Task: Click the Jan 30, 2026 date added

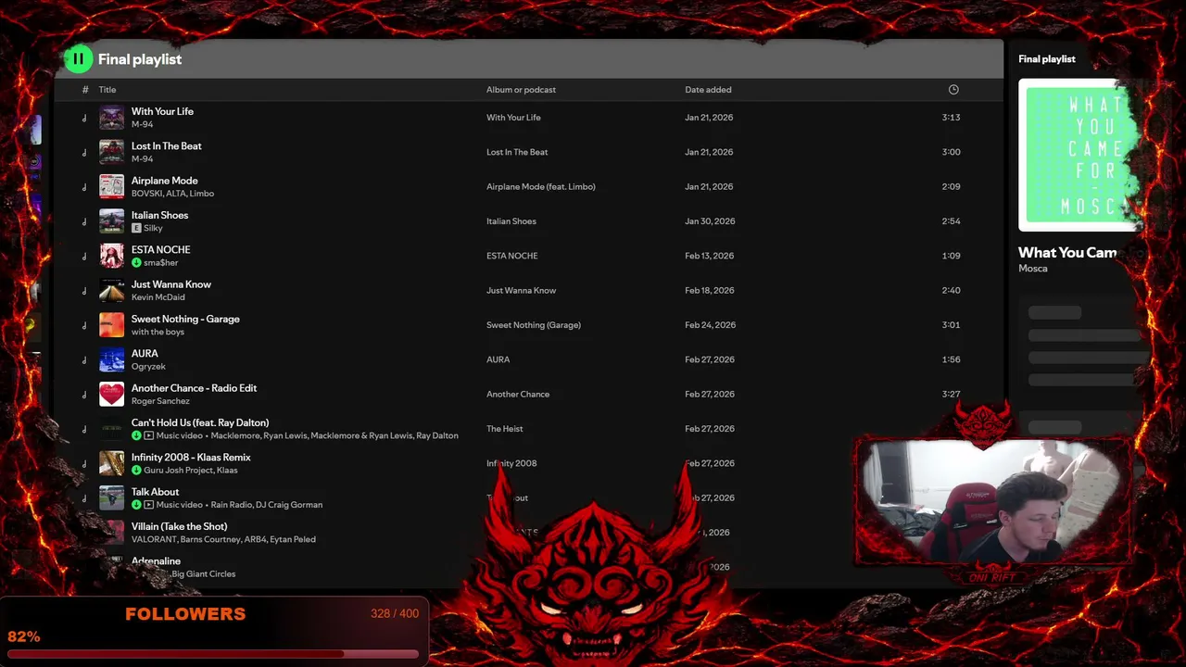Action: tap(710, 221)
